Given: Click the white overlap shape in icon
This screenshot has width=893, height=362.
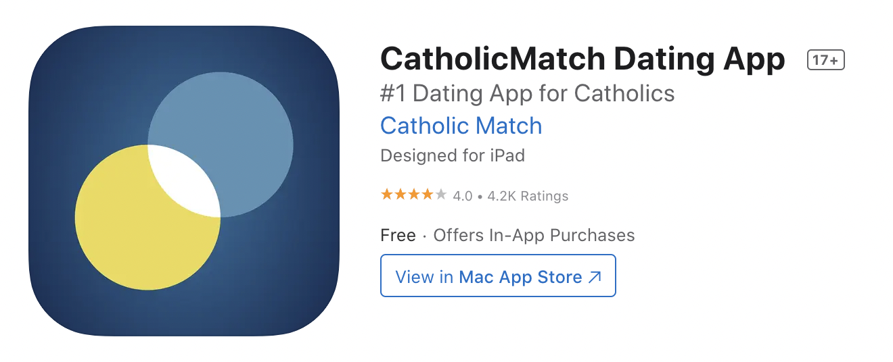Looking at the screenshot, I should click(x=184, y=181).
